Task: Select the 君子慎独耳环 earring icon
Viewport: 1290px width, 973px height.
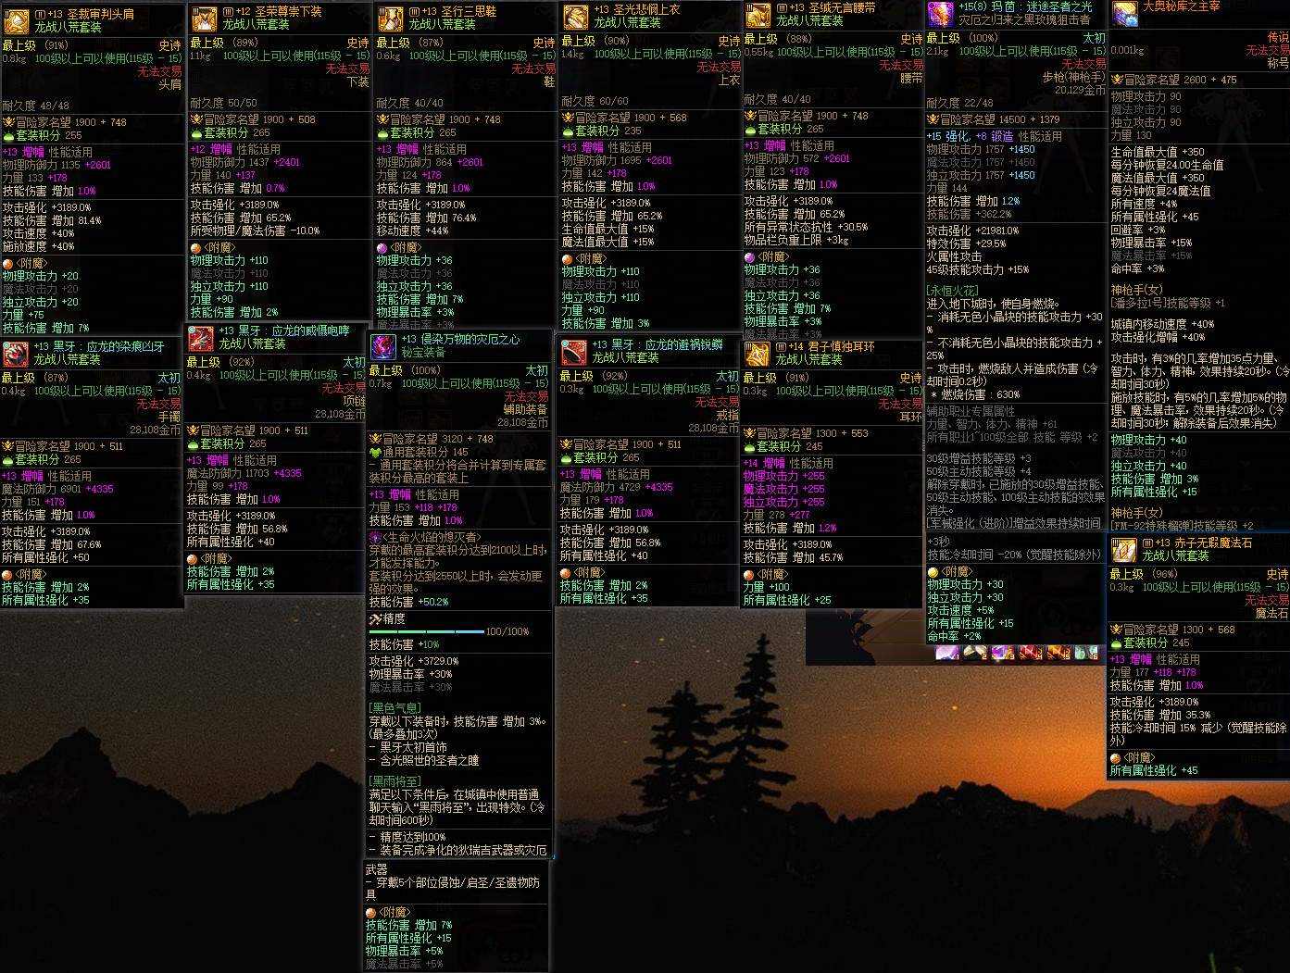Action: click(758, 354)
